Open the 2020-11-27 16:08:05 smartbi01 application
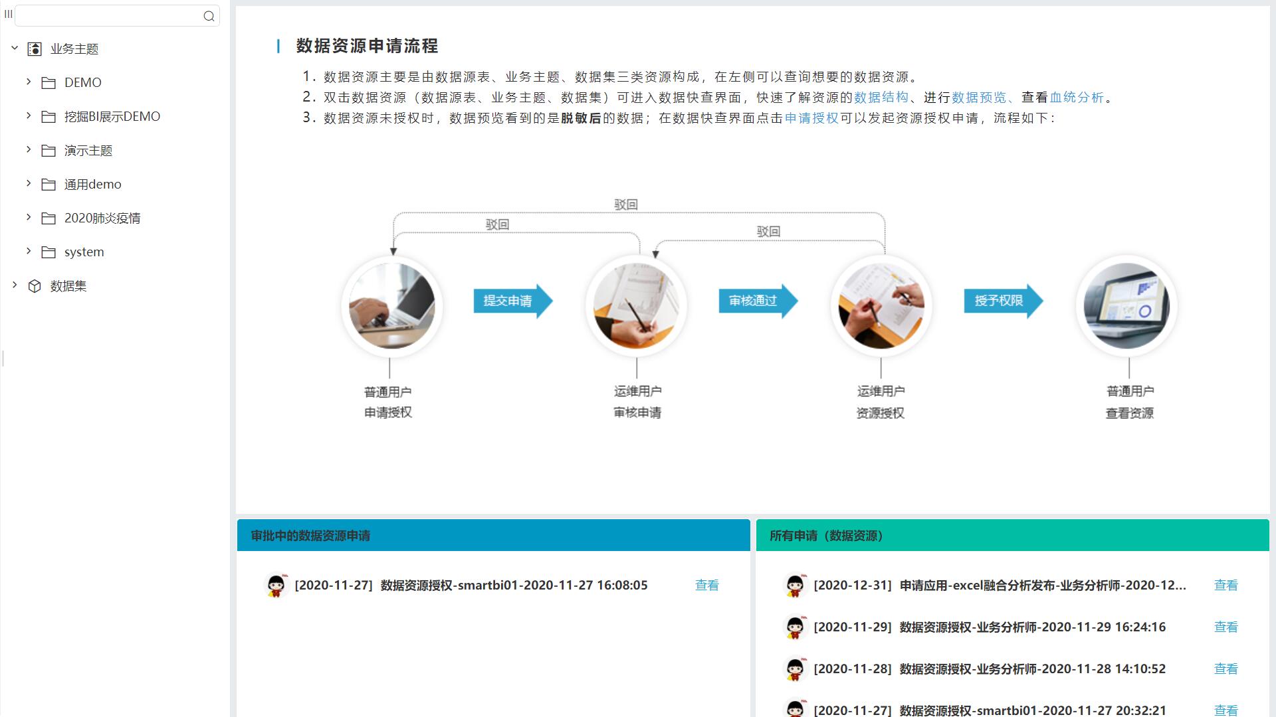The width and height of the screenshot is (1276, 717). pos(471,586)
